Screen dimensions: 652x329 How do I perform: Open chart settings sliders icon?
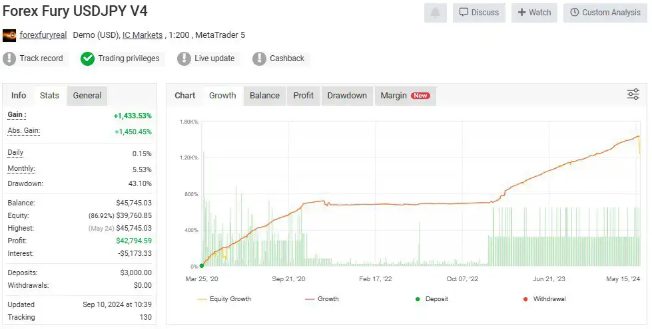(x=633, y=94)
